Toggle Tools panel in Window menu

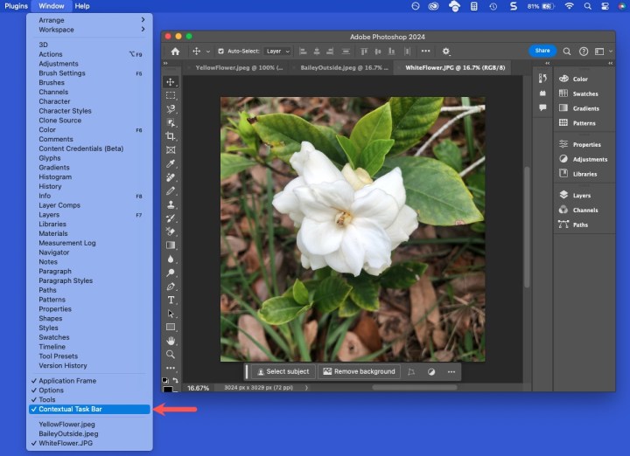pos(89,399)
